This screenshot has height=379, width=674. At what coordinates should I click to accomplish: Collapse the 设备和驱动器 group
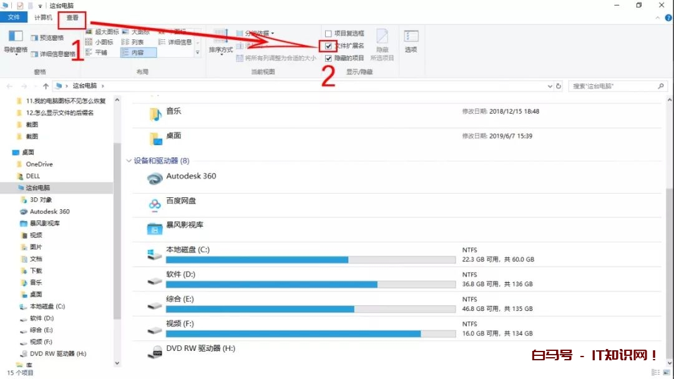[x=129, y=160]
